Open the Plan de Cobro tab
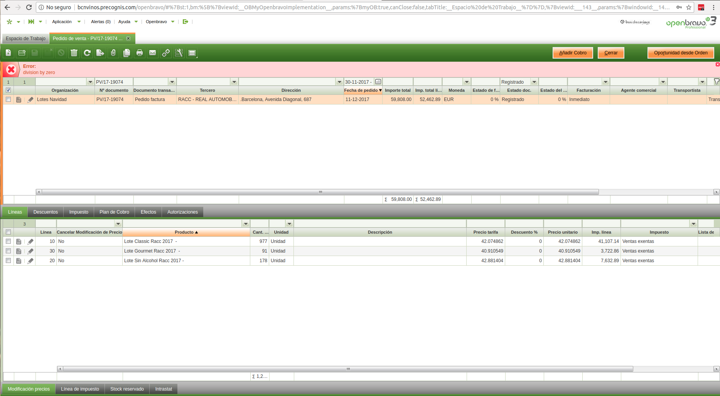This screenshot has height=396, width=720. click(114, 212)
